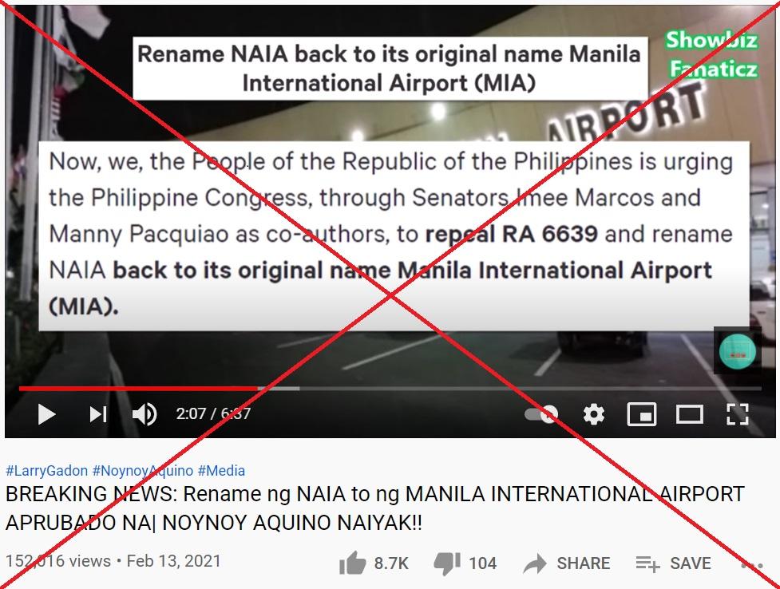Image resolution: width=780 pixels, height=589 pixels.
Task: Save video to a playlist
Action: pos(674,563)
